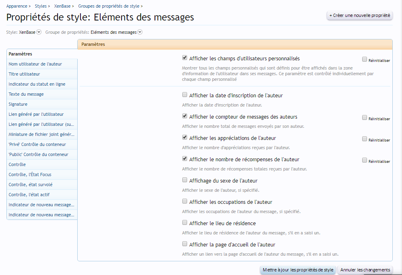Select Contrôle, état survolé tab
The height and width of the screenshot is (275, 402).
(x=31, y=185)
